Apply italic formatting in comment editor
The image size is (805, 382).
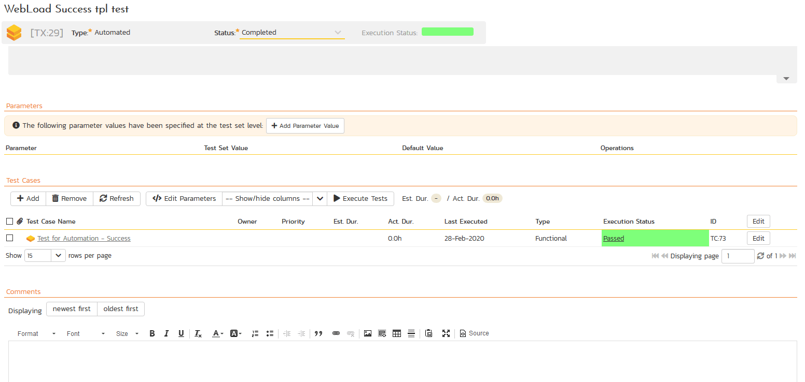(x=166, y=333)
